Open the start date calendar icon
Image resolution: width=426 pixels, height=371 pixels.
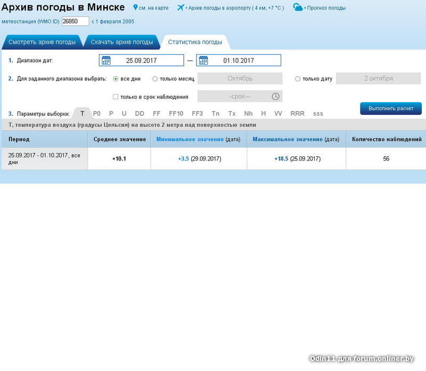(106, 61)
